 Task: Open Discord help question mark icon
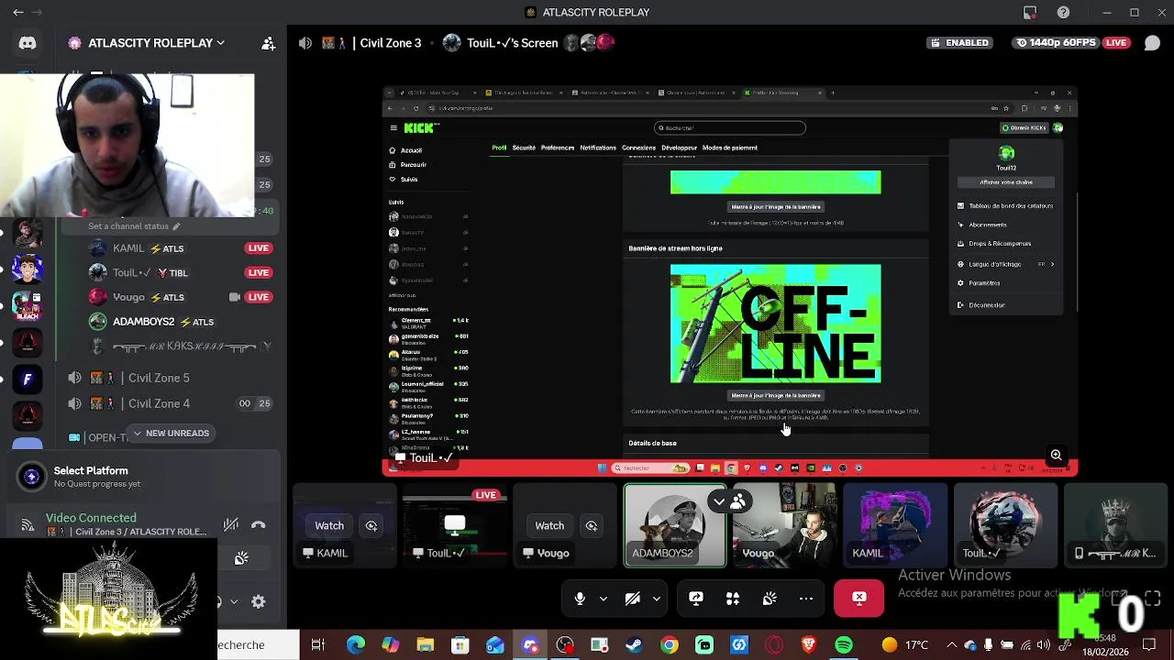1063,12
